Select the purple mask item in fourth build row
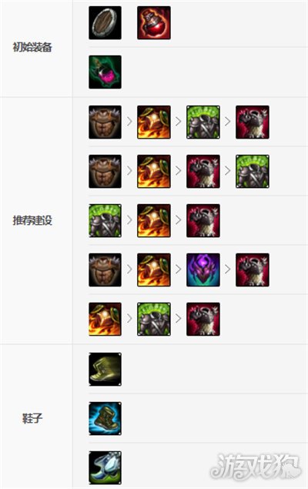Viewport: 308px width, 489px height. click(203, 270)
